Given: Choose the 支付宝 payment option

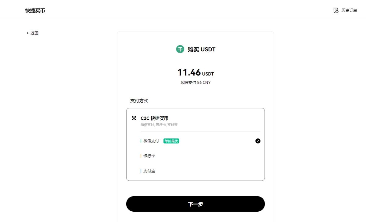Looking at the screenshot, I should click(149, 171).
